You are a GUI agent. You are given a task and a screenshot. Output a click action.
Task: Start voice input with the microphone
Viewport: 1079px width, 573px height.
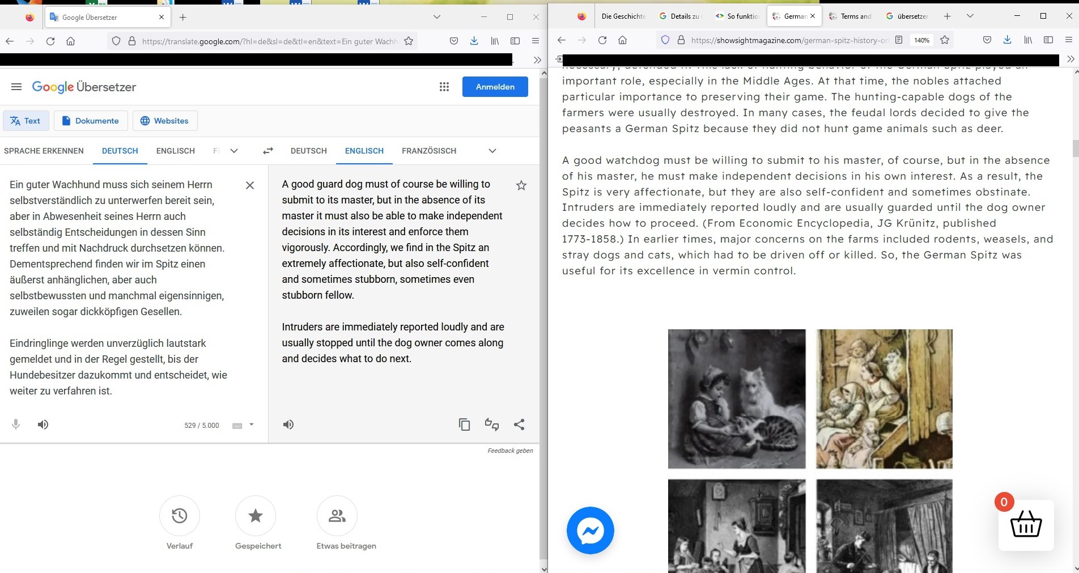click(16, 425)
